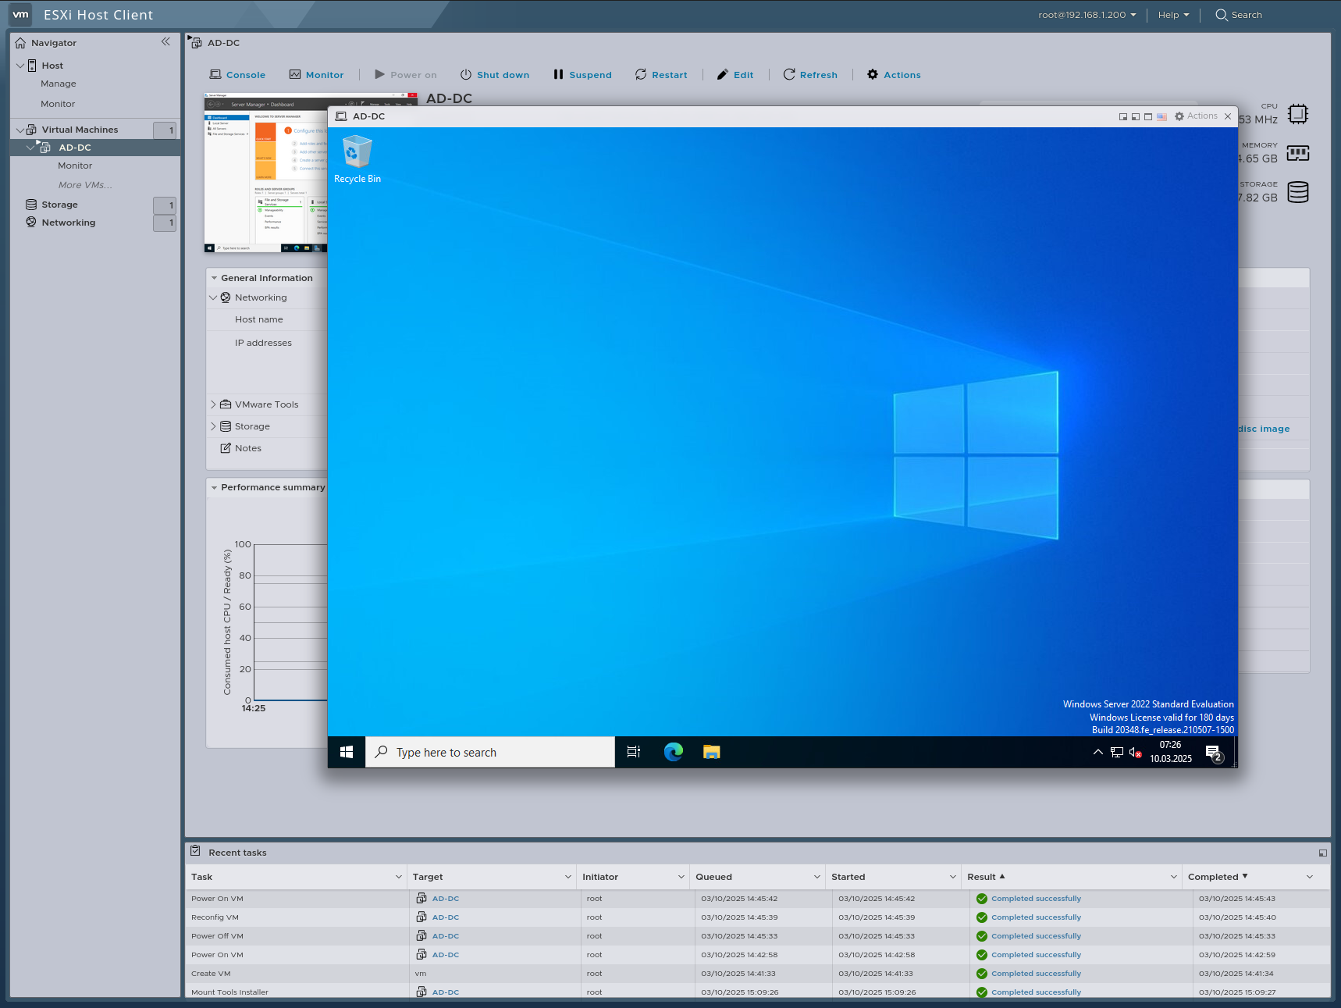
Task: Show hidden icons in guest system tray
Action: [1097, 752]
